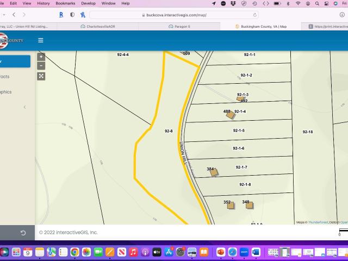Select parcel label 92-1-6
Image resolution: width=348 pixels, height=261 pixels.
[x=239, y=148]
